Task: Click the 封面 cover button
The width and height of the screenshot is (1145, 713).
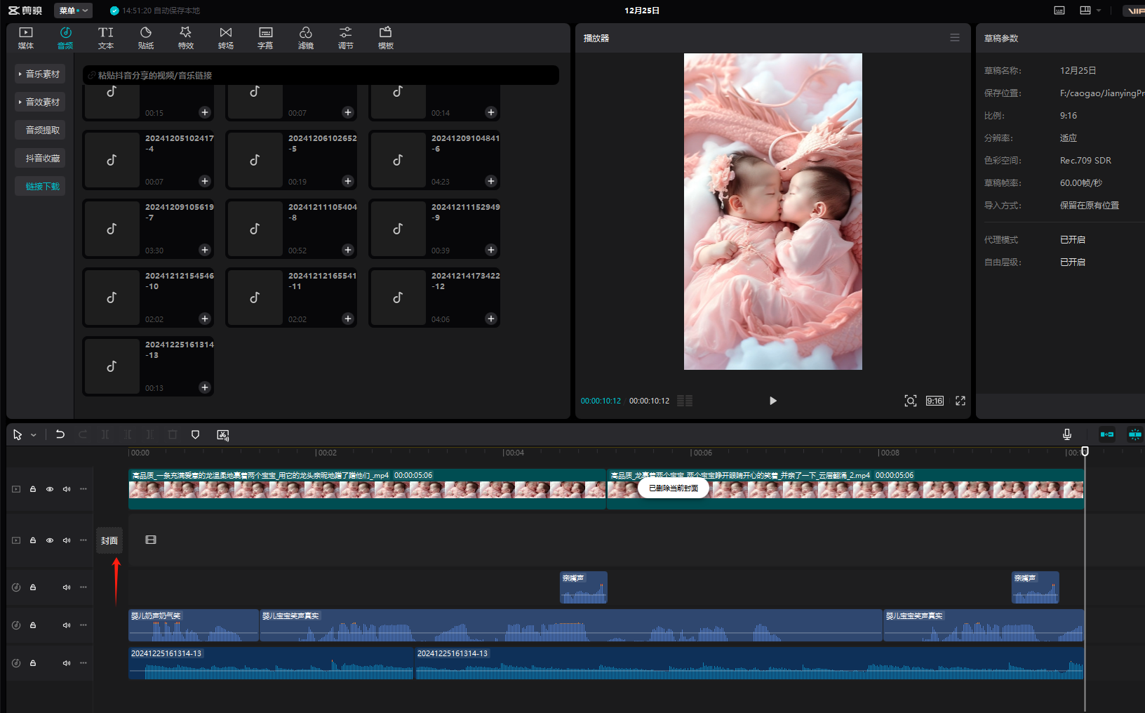Action: [x=109, y=540]
